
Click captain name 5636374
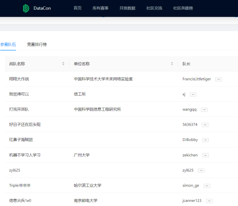pyautogui.click(x=190, y=124)
